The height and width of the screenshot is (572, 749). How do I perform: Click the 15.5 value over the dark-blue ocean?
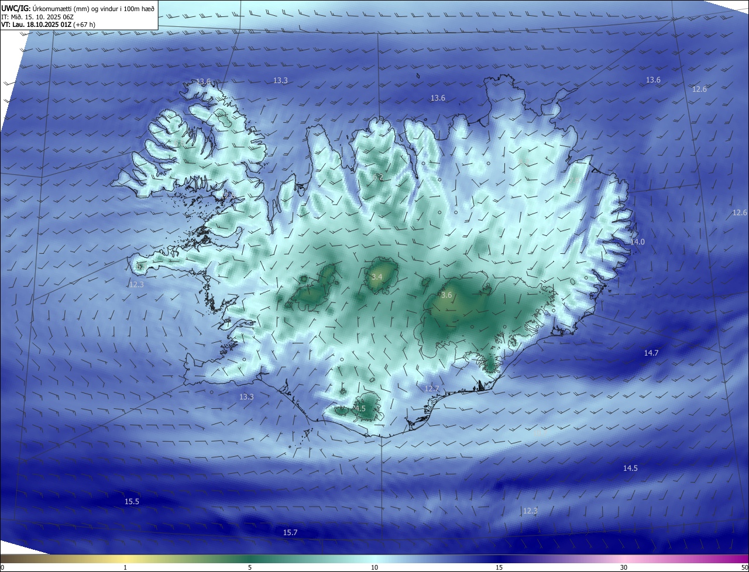(x=132, y=502)
